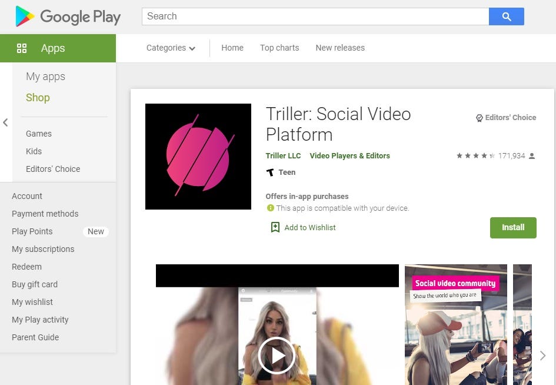The width and height of the screenshot is (556, 385).
Task: Click the Offers in-app purchases text
Action: [307, 196]
